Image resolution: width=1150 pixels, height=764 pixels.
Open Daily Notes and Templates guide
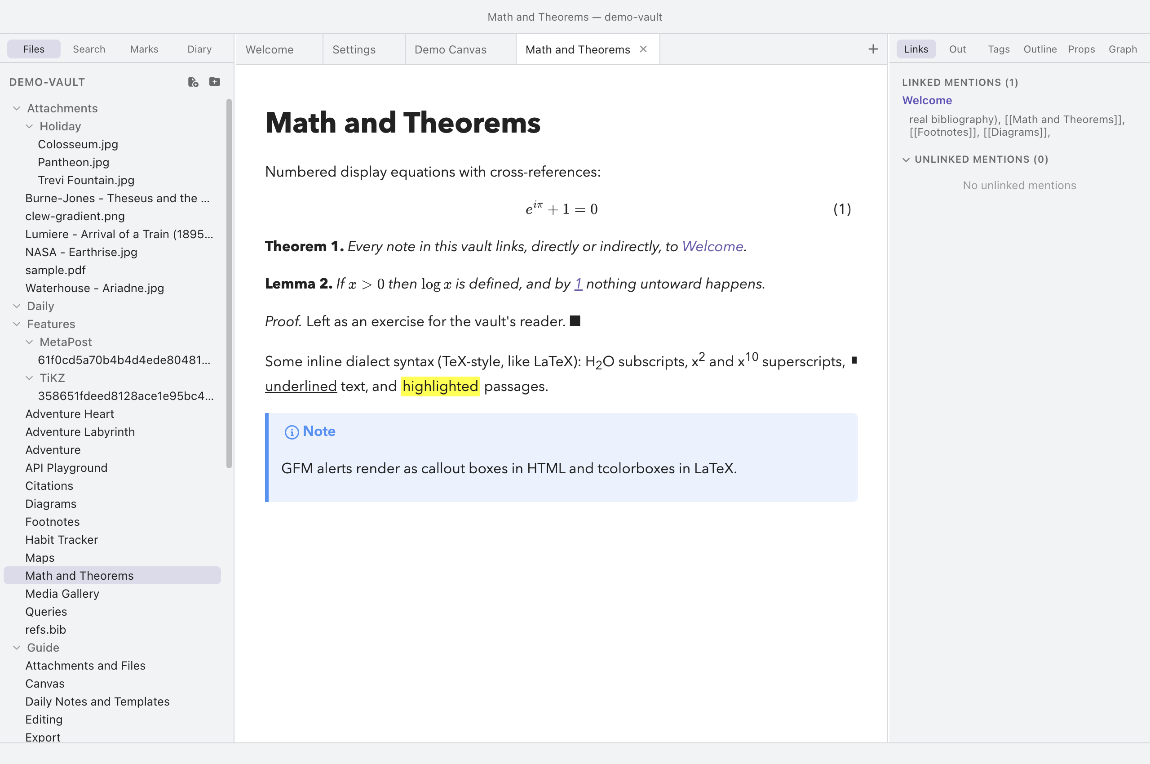click(x=97, y=702)
